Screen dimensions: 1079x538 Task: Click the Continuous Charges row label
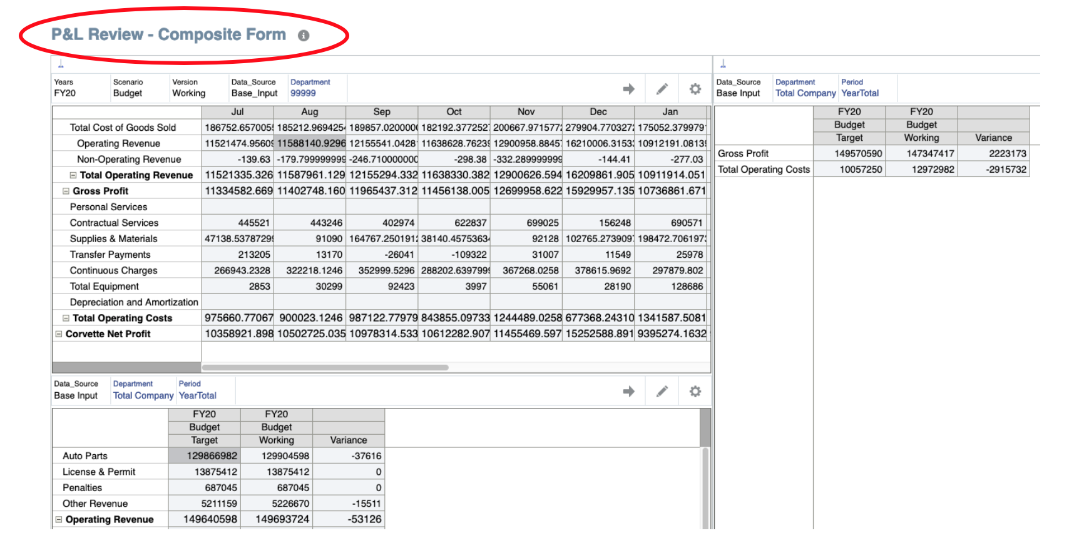point(113,270)
